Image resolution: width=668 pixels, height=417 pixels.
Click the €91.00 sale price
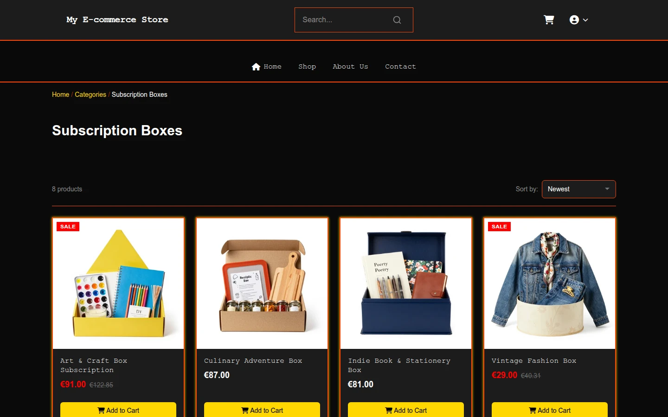(73, 384)
